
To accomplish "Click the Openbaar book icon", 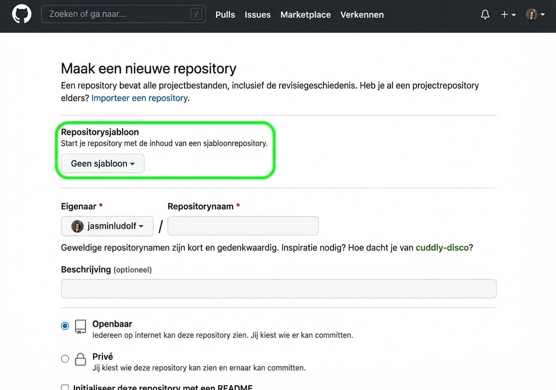I will (x=80, y=326).
